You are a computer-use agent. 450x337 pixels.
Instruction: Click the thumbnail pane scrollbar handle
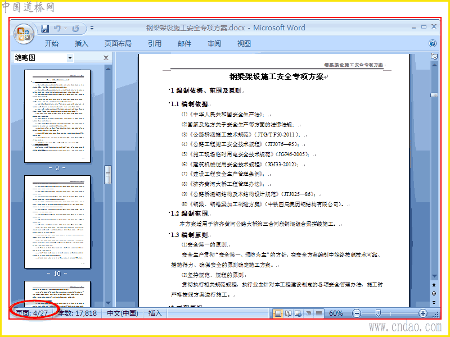point(108,175)
